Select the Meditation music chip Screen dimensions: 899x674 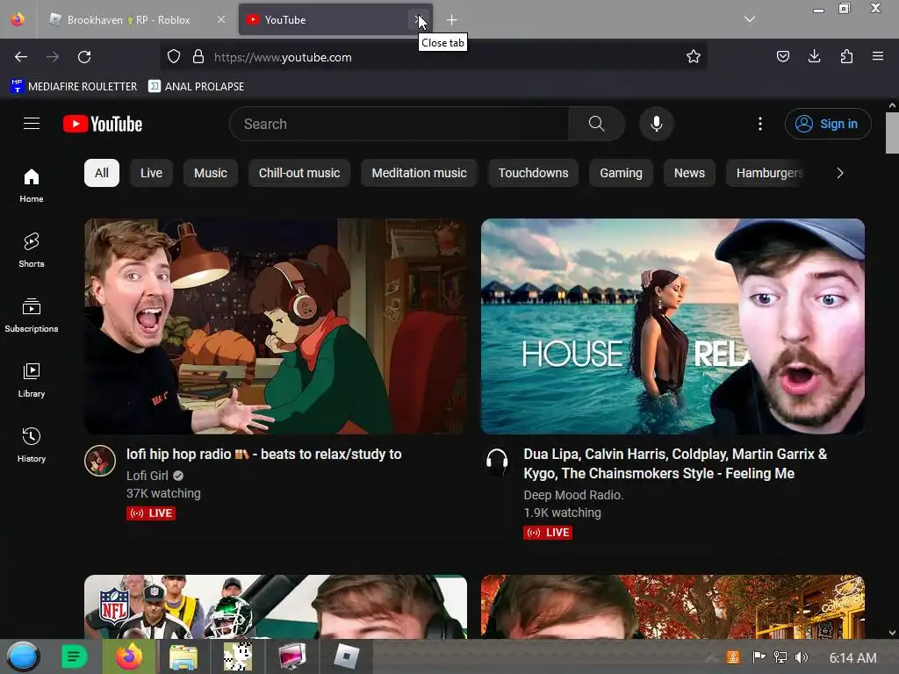(x=419, y=173)
